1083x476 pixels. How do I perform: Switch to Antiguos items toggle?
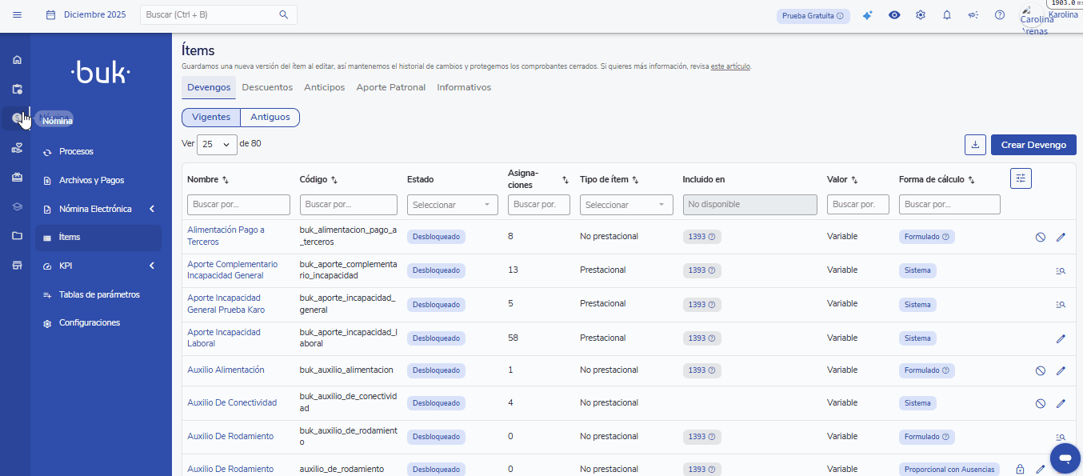[x=270, y=118]
